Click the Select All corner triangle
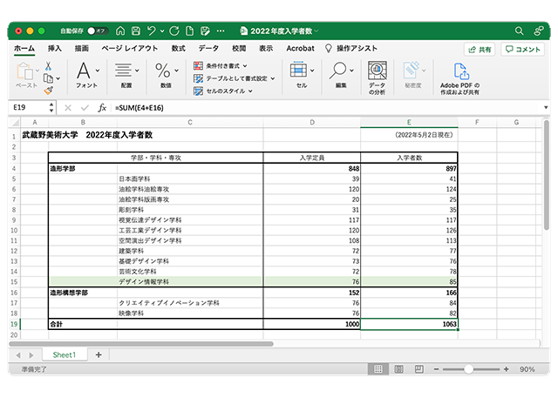Viewport: 558px width, 418px height. [16, 123]
